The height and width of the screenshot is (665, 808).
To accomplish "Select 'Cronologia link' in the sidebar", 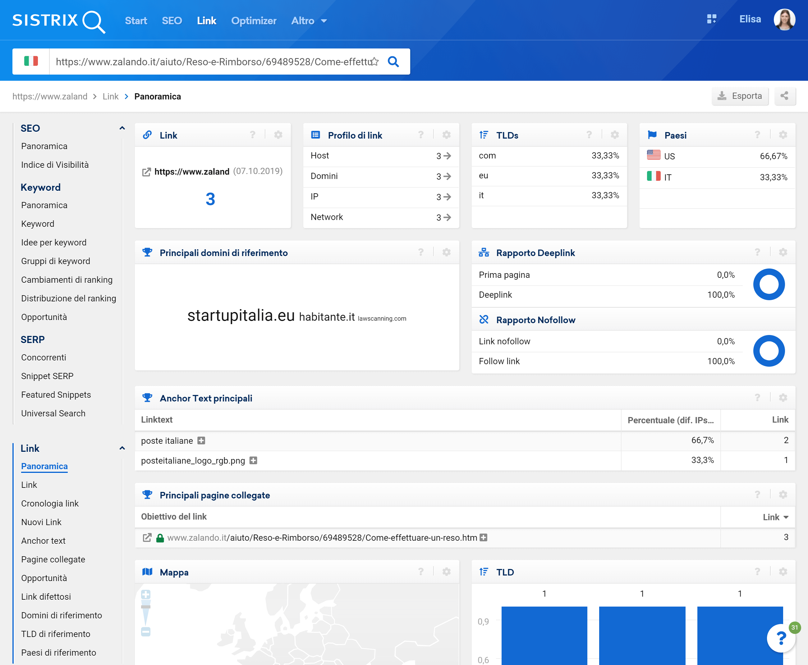I will [x=50, y=503].
